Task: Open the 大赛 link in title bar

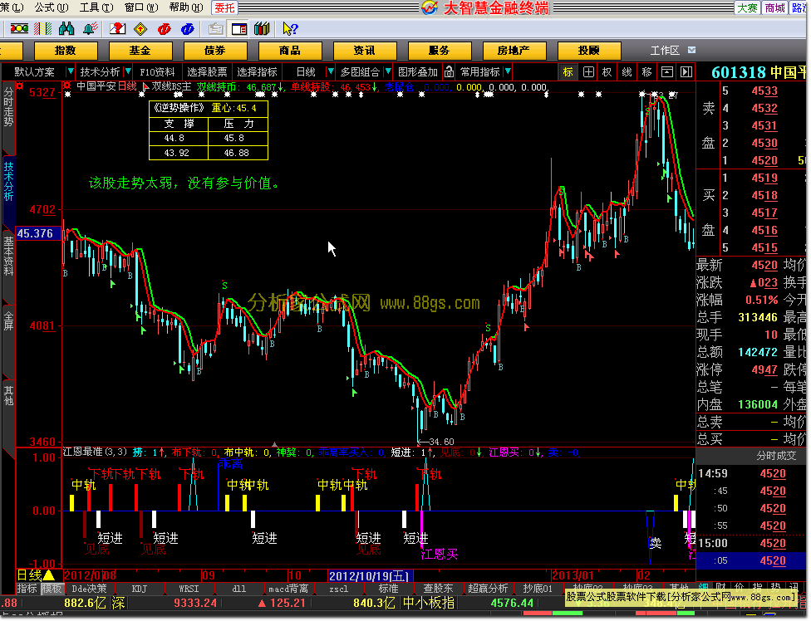Action: pyautogui.click(x=747, y=7)
